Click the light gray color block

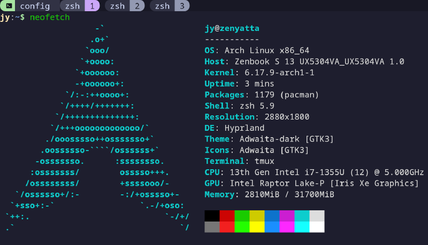(317, 216)
